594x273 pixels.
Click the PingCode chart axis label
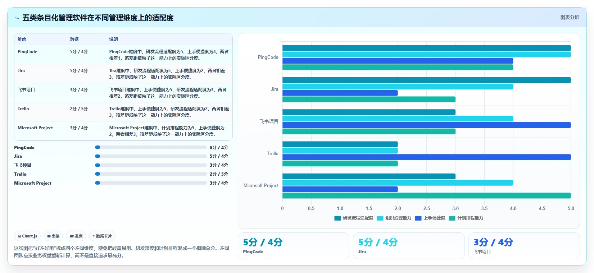click(268, 57)
